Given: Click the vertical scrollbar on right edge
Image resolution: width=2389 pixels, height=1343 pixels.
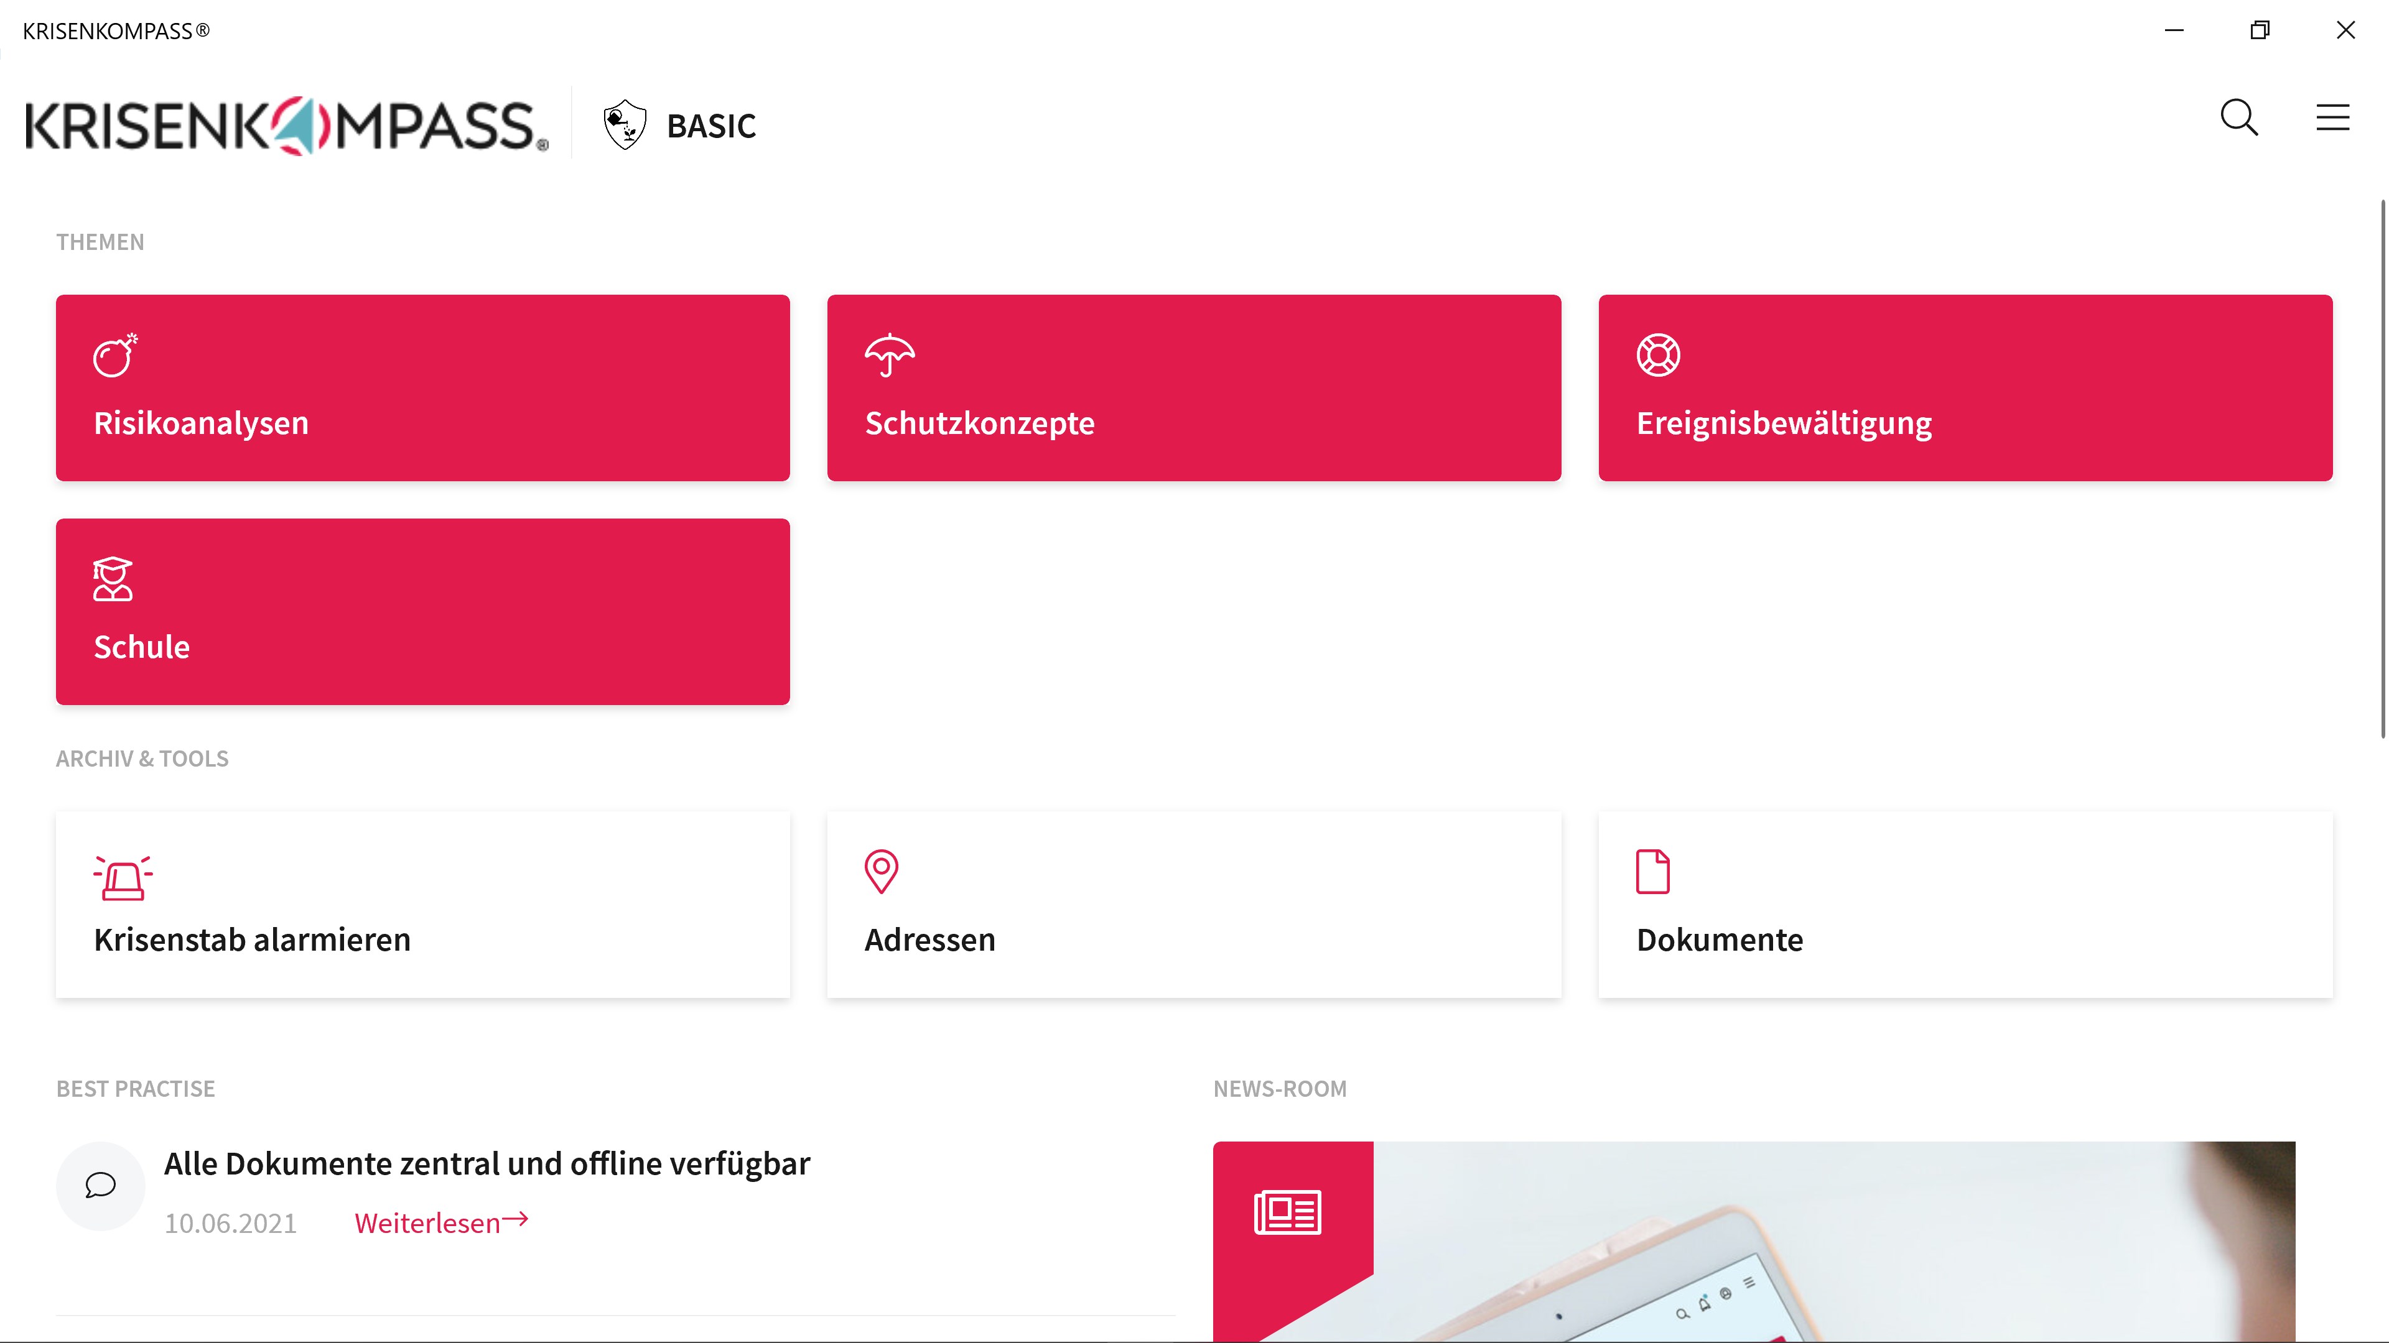Looking at the screenshot, I should [2383, 468].
